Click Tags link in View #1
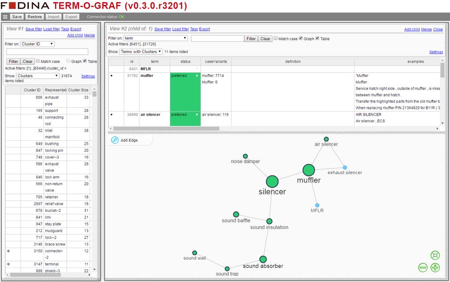Screen dimensions: 450x282 (x=65, y=29)
